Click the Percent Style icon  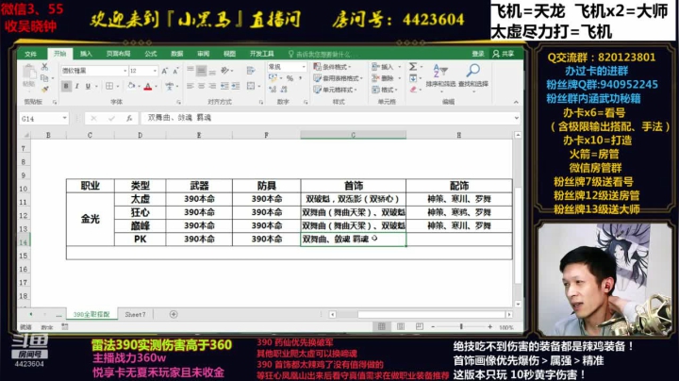coord(290,78)
